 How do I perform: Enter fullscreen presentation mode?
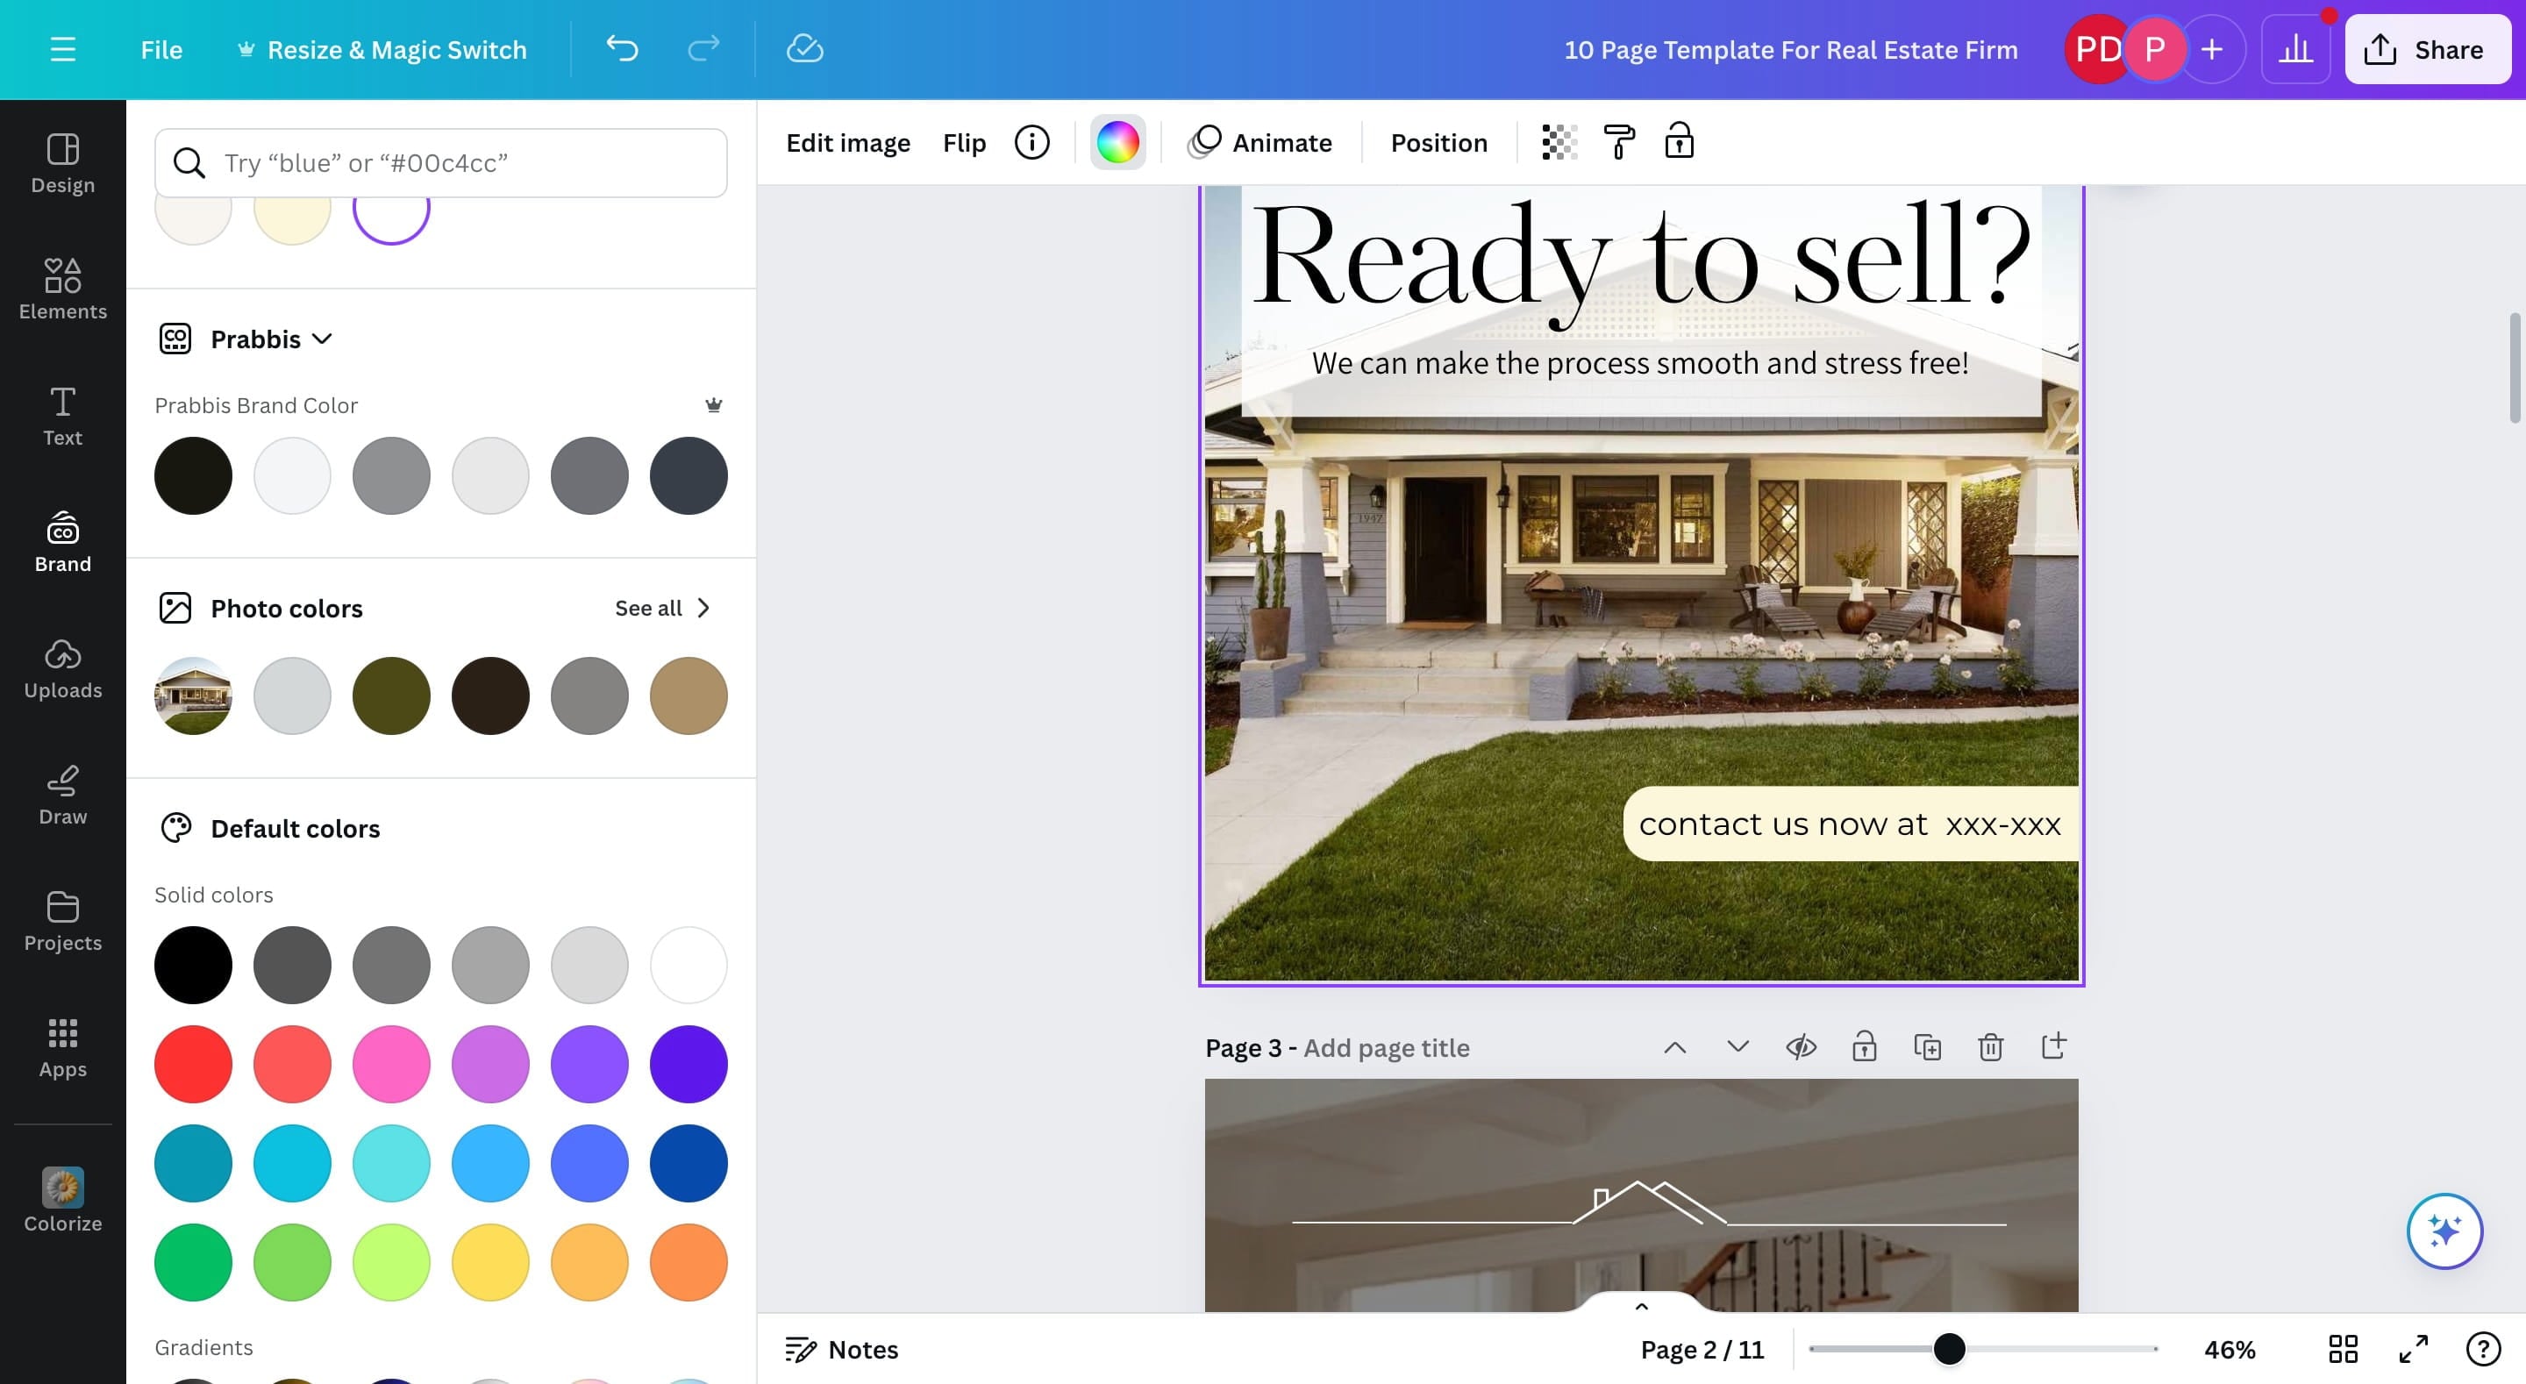[2413, 1349]
